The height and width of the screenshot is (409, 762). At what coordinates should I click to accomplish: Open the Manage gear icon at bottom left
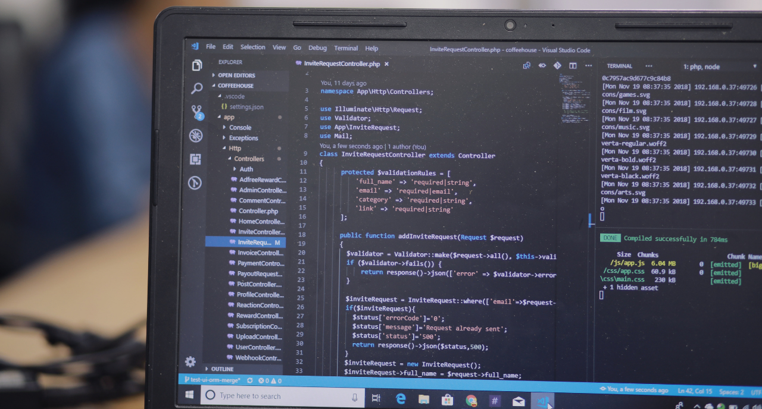(190, 361)
